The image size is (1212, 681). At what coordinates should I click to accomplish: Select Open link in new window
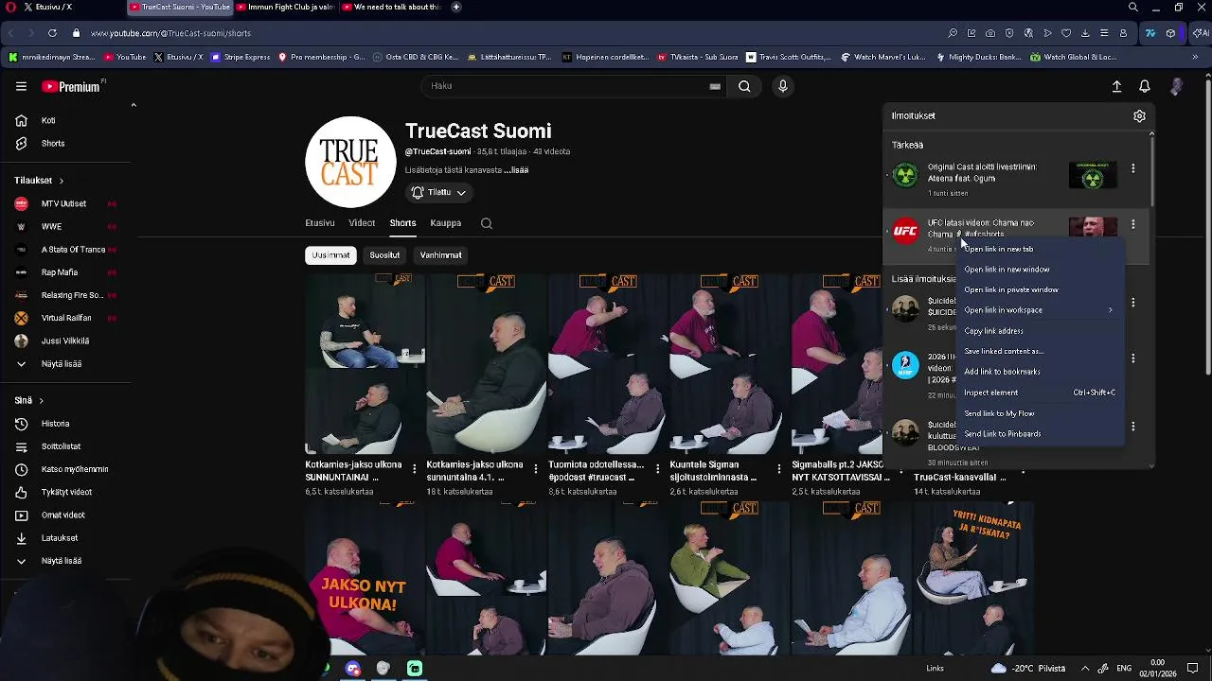1039,270
